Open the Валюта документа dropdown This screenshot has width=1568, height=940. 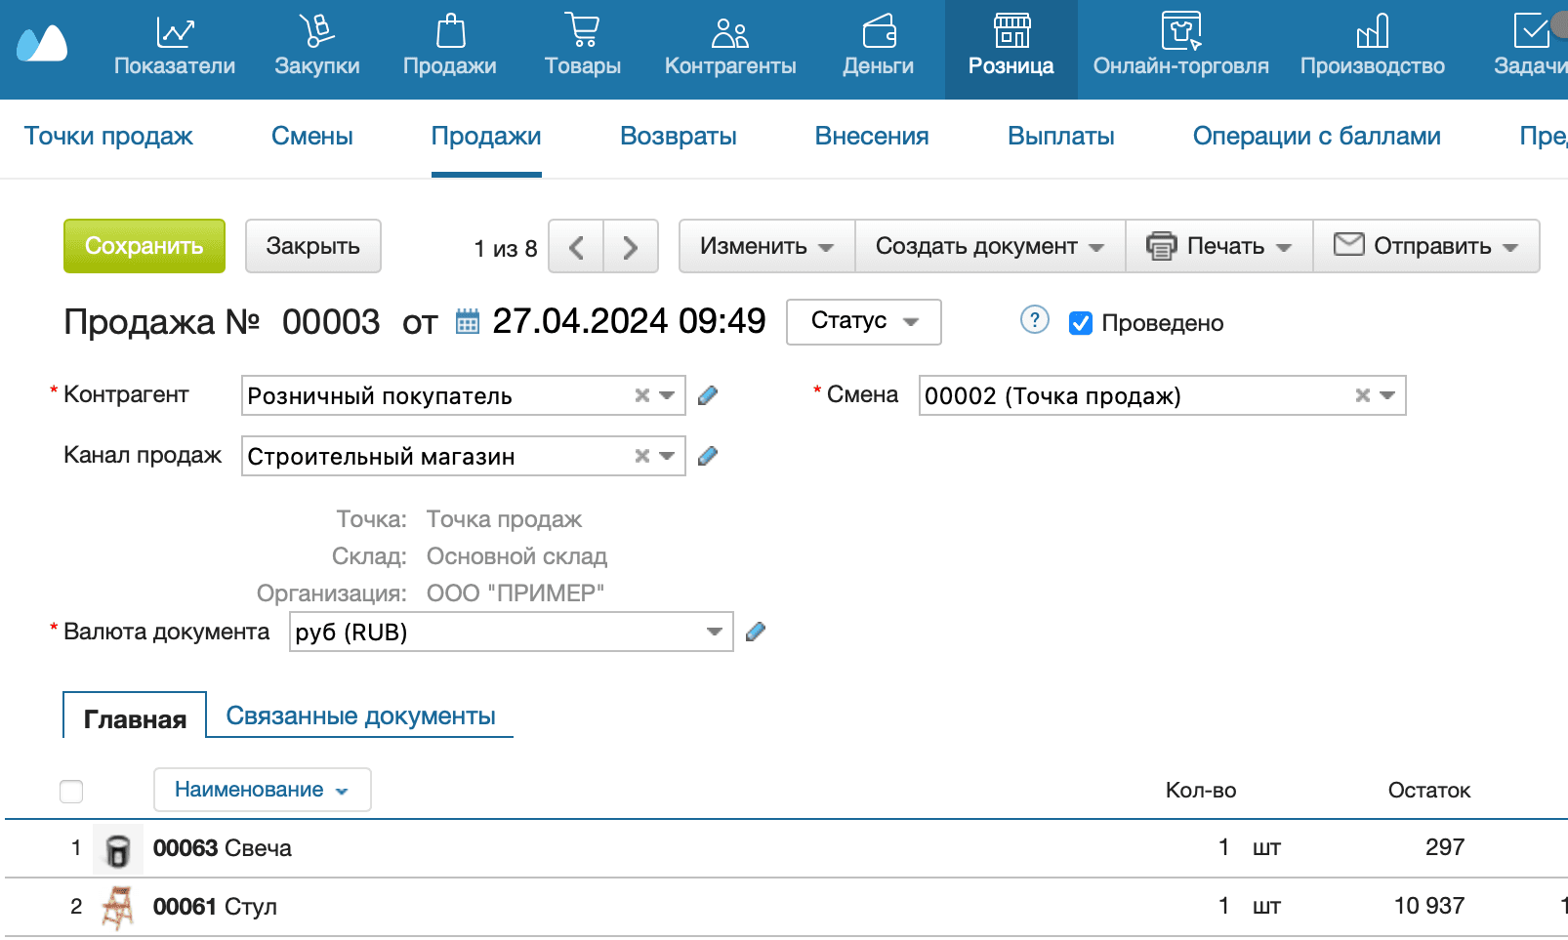(x=714, y=632)
